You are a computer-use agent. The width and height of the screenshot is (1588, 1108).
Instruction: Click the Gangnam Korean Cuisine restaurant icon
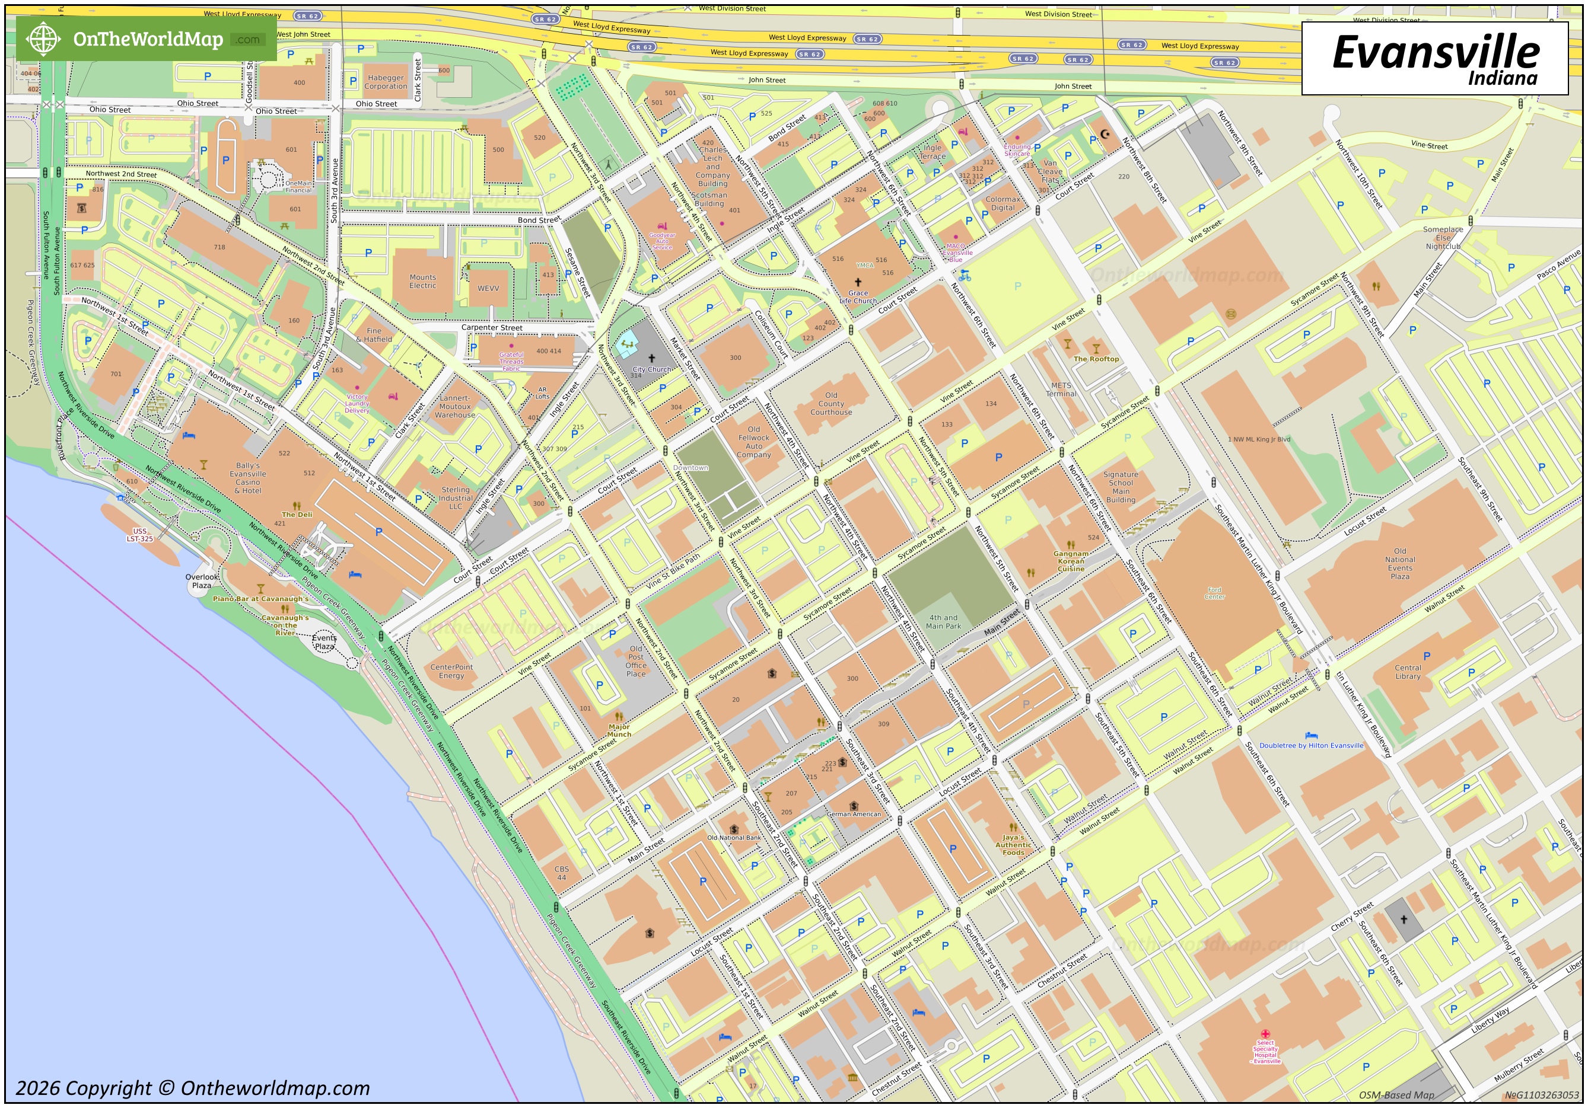coord(1071,545)
